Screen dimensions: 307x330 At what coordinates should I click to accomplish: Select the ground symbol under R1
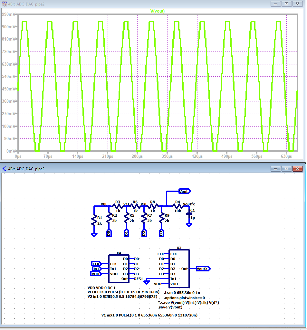(x=94, y=235)
